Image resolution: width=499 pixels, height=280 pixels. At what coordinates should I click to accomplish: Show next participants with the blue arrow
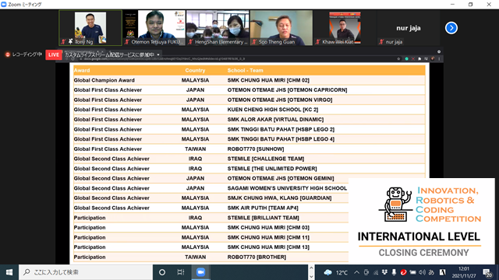click(451, 28)
